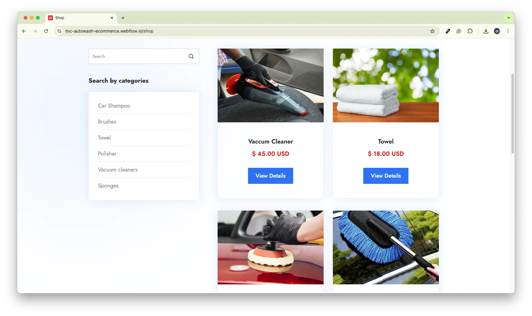Open Chrome three-dot menu
Image resolution: width=532 pixels, height=316 pixels.
(508, 31)
